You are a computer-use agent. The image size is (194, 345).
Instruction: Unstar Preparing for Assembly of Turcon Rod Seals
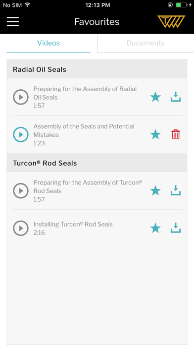point(155,191)
